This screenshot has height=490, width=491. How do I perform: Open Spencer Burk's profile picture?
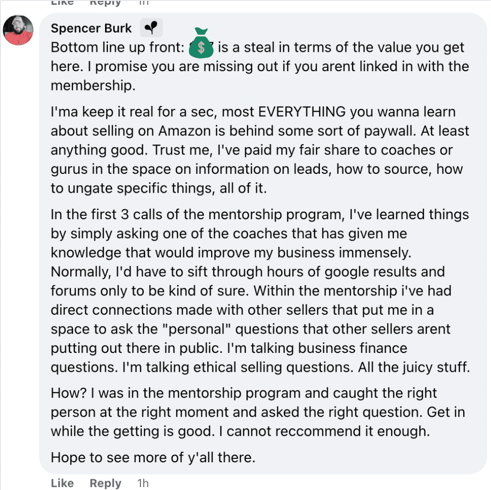(x=18, y=30)
